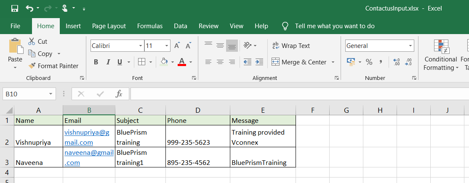This screenshot has height=183, width=469.
Task: Click the Increase Font Size icon
Action: (x=177, y=46)
